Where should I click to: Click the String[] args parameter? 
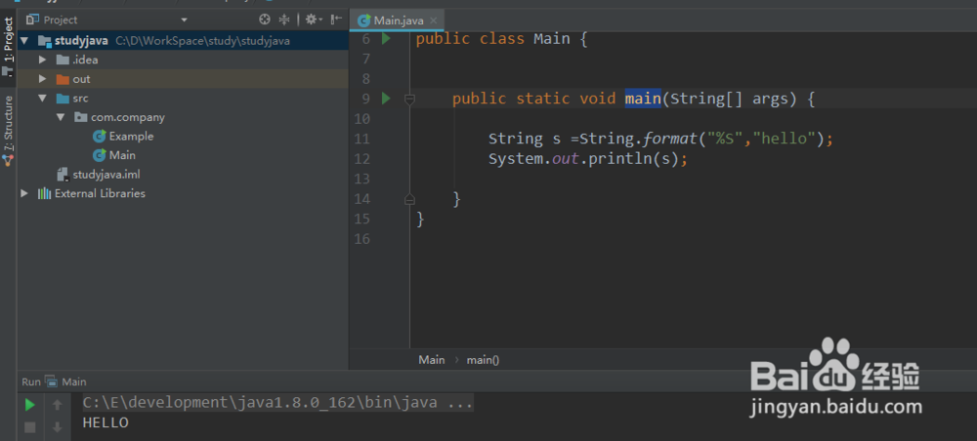click(x=729, y=99)
